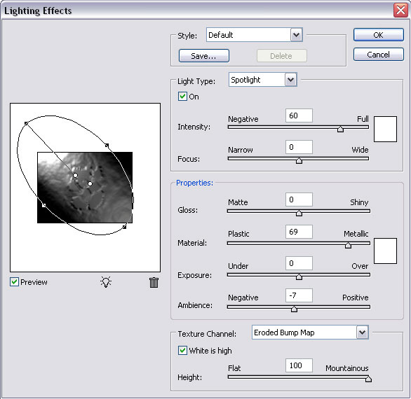Open the light color swatch beside Intensity
The width and height of the screenshot is (411, 399).
click(385, 129)
